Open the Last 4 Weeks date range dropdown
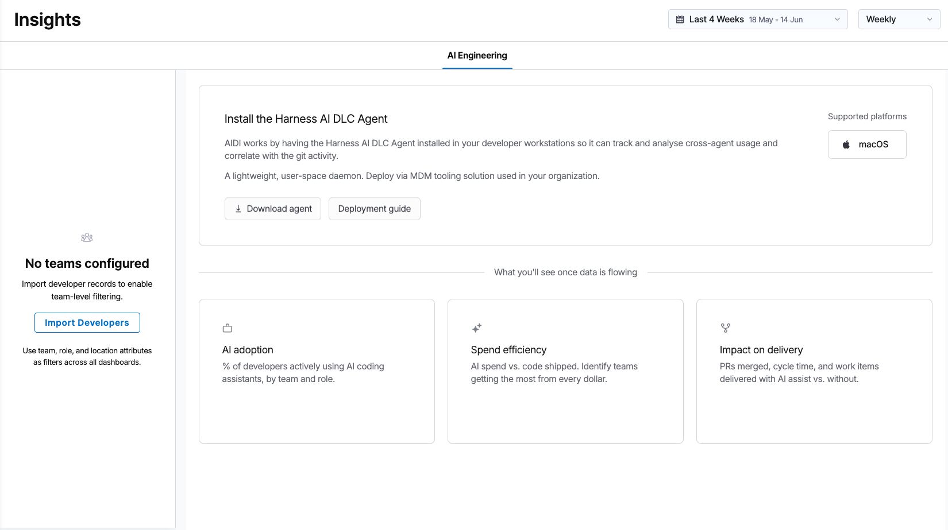Image resolution: width=948 pixels, height=530 pixels. 758,20
